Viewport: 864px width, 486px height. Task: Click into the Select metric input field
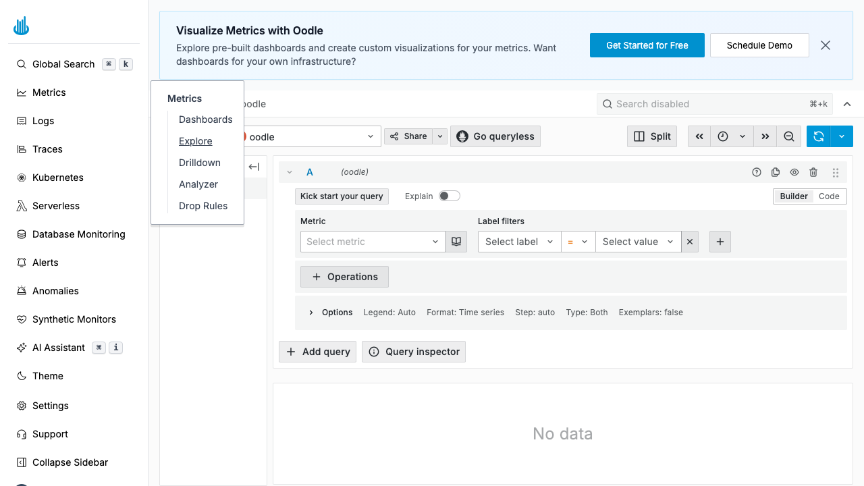point(368,241)
